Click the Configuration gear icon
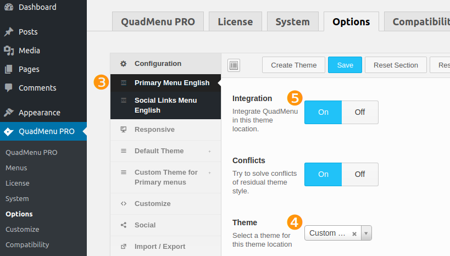 [124, 64]
